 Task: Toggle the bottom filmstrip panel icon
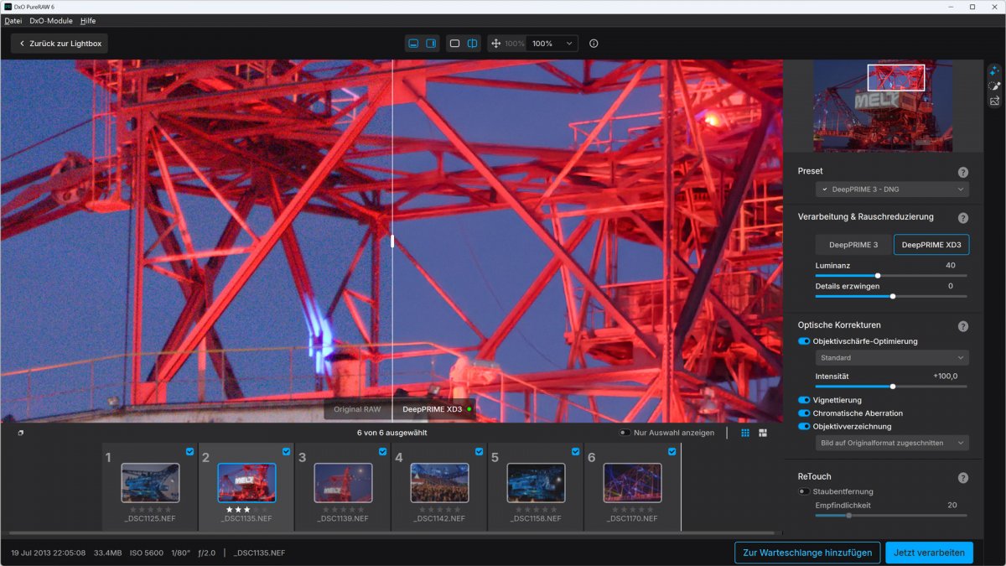413,44
